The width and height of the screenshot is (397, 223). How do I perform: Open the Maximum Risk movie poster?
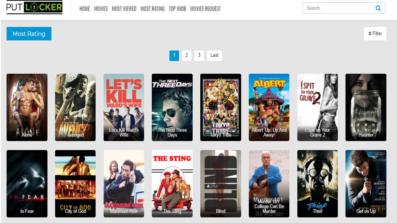point(124,184)
